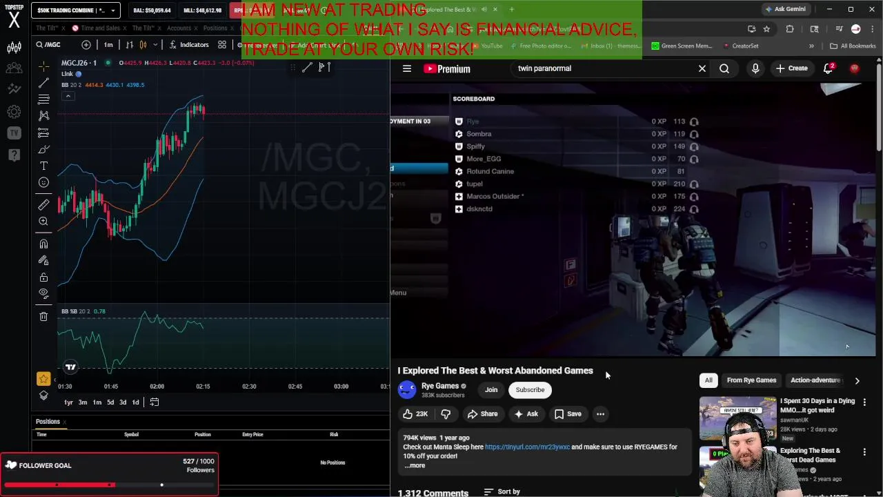
Task: Toggle dislike on the video
Action: (446, 414)
